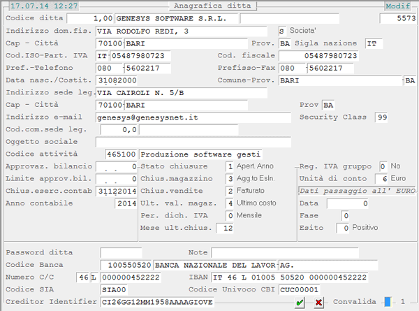Click the red X cancel icon
The height and width of the screenshot is (311, 419).
tap(318, 302)
